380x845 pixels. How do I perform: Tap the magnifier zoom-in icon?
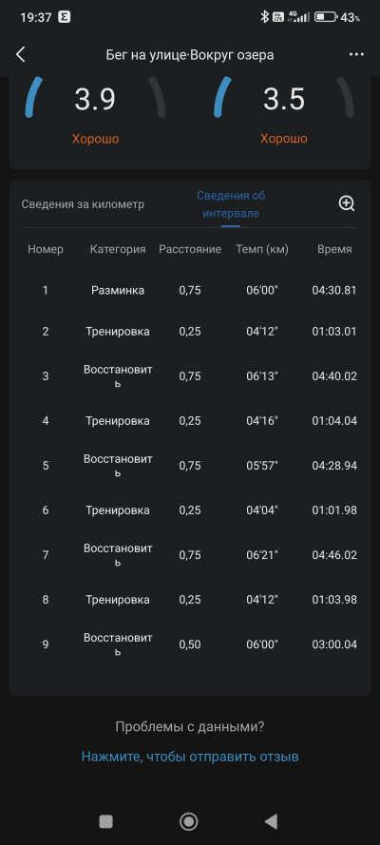(x=347, y=203)
